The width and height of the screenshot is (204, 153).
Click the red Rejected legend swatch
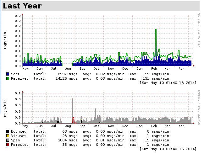tap(8, 145)
